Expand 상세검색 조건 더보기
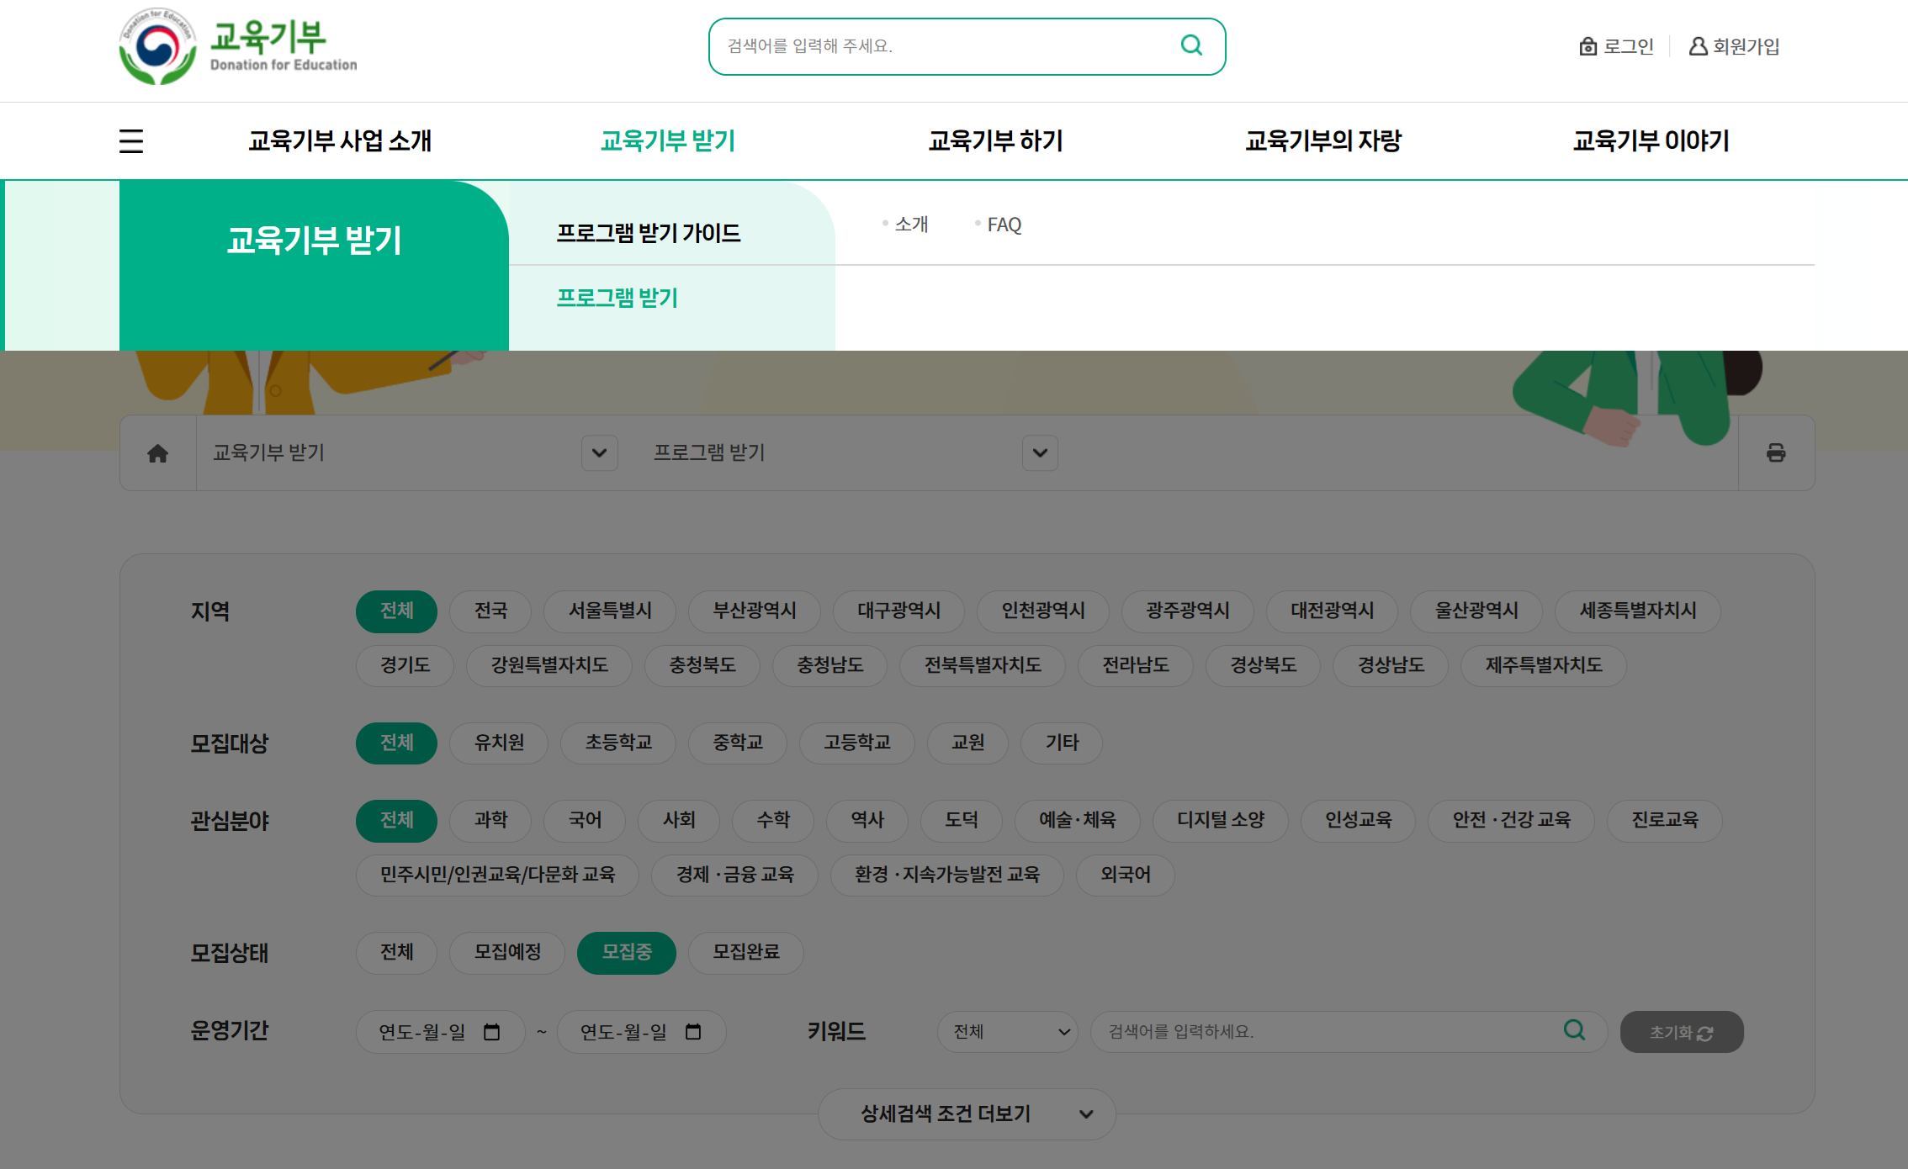1908x1169 pixels. [967, 1114]
